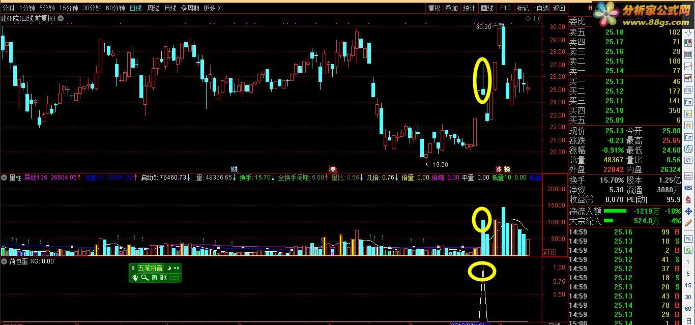Open the 五笔拼音 input method selector
This screenshot has width=695, height=325.
pos(150,268)
